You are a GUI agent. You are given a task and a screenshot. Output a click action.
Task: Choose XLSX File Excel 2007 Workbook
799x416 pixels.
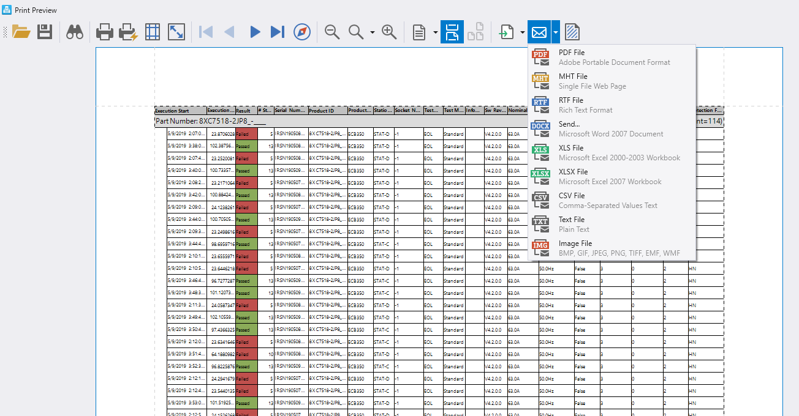click(612, 177)
